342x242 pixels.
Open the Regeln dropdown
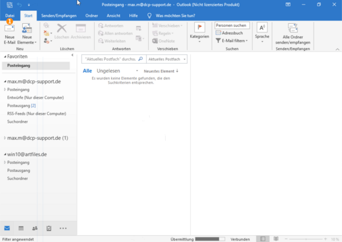click(162, 33)
